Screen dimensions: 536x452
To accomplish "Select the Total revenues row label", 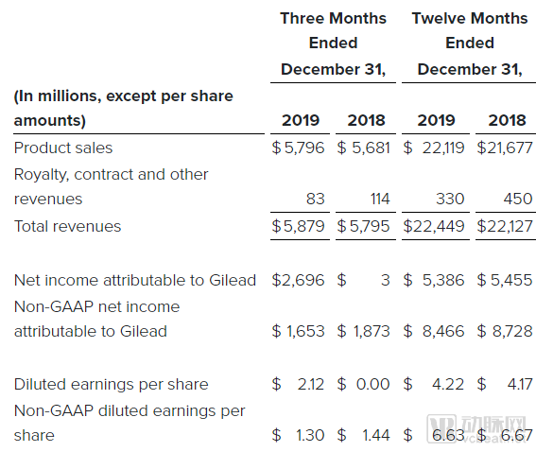I will click(x=67, y=226).
